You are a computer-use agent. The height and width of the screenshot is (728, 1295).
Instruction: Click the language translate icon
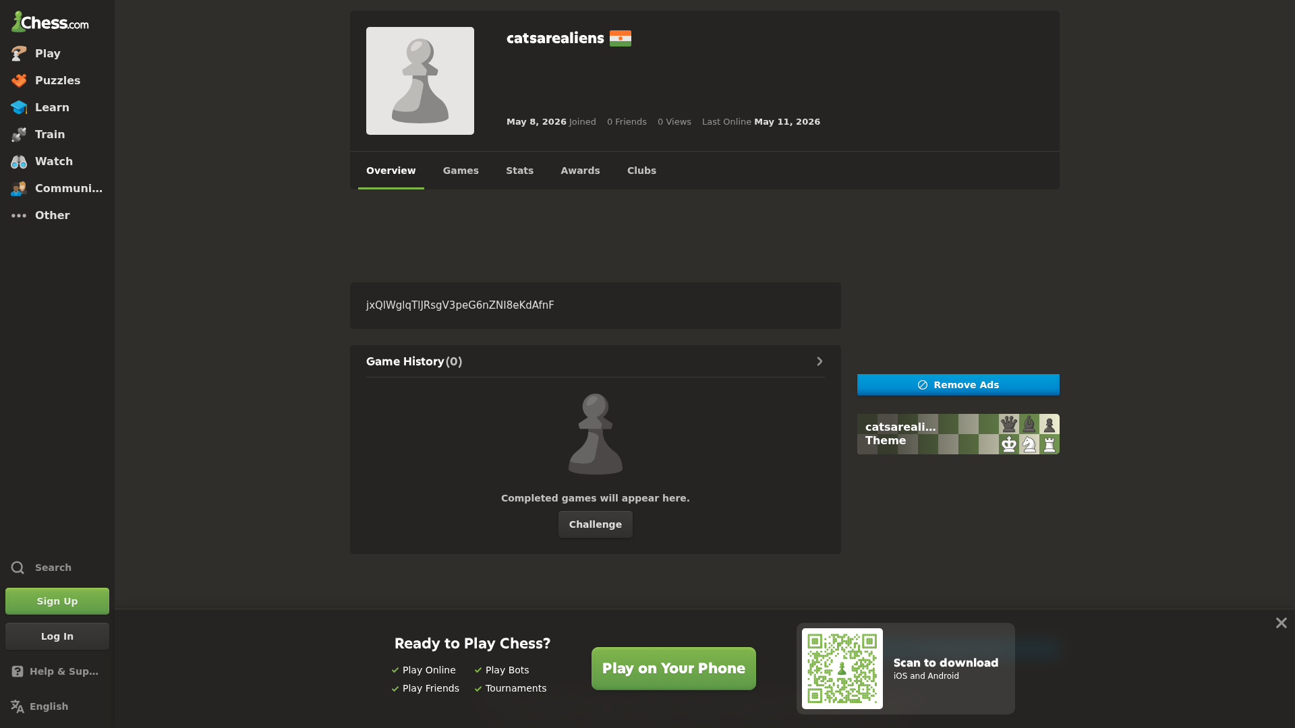click(x=18, y=706)
